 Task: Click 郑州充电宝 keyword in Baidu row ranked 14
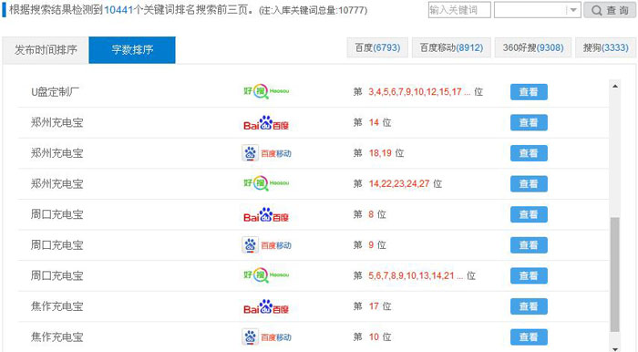pos(57,122)
